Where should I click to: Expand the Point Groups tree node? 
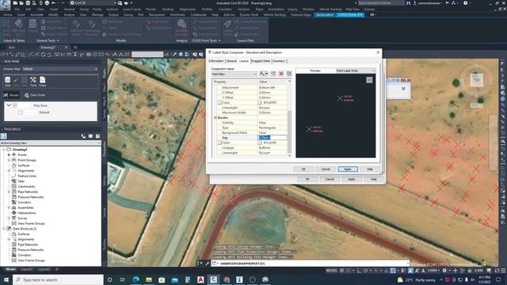click(9, 160)
